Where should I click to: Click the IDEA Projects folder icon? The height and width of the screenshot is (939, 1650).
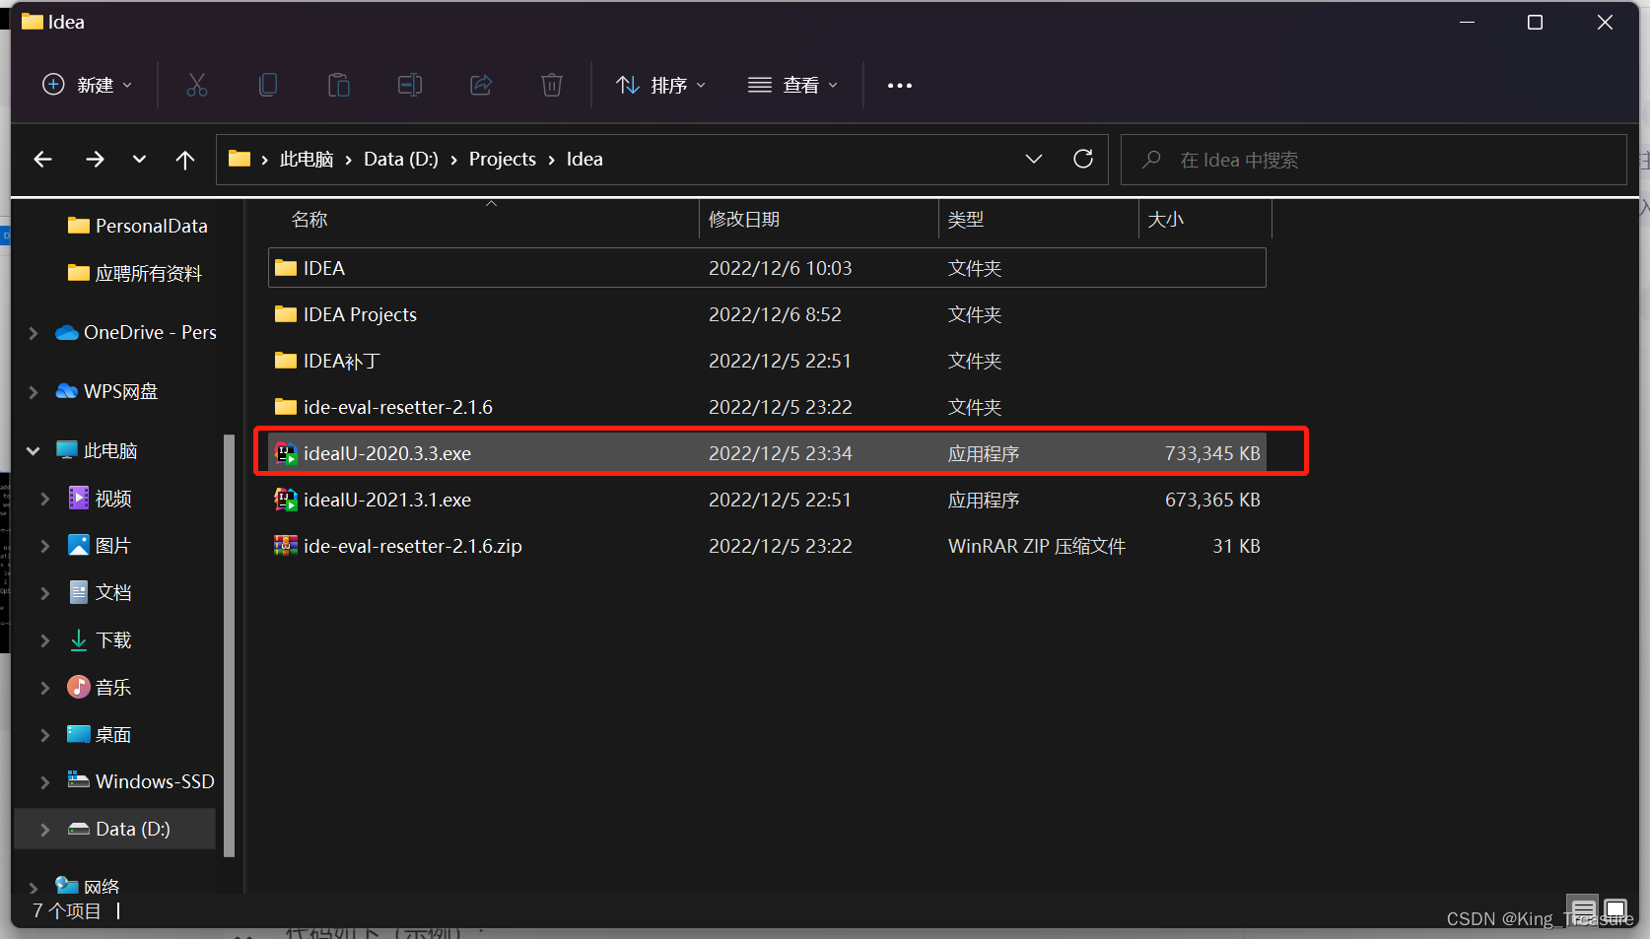(286, 314)
